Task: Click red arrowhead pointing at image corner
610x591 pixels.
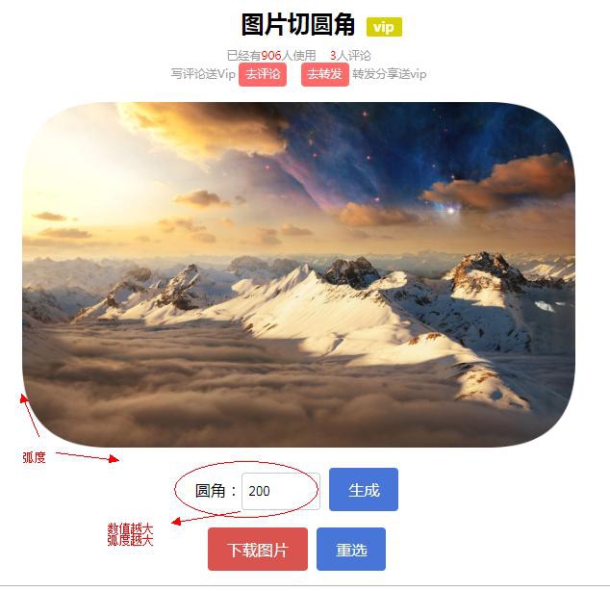Action: (x=24, y=398)
